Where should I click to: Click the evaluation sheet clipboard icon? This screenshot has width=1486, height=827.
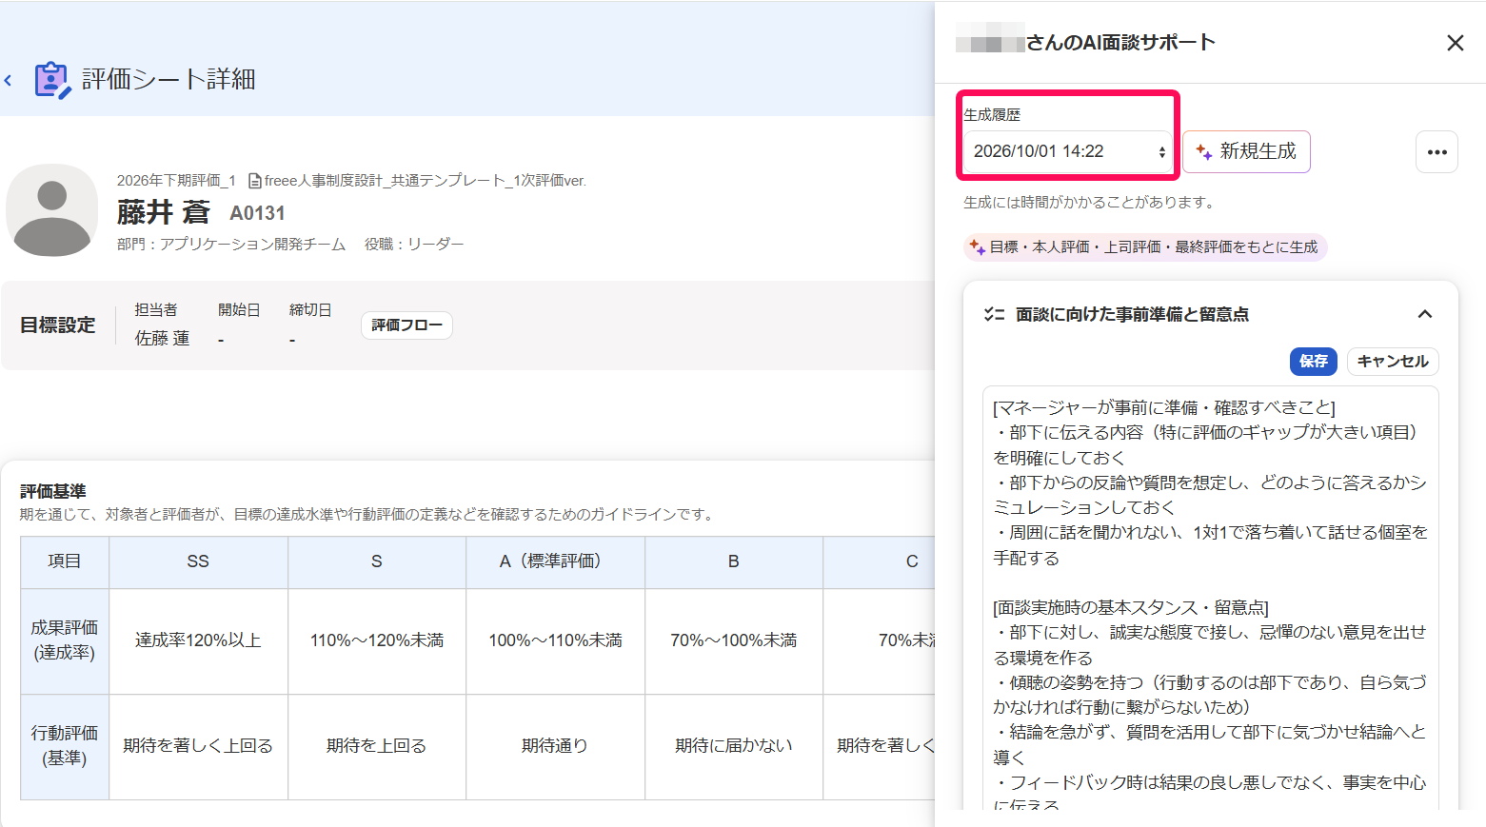(52, 80)
